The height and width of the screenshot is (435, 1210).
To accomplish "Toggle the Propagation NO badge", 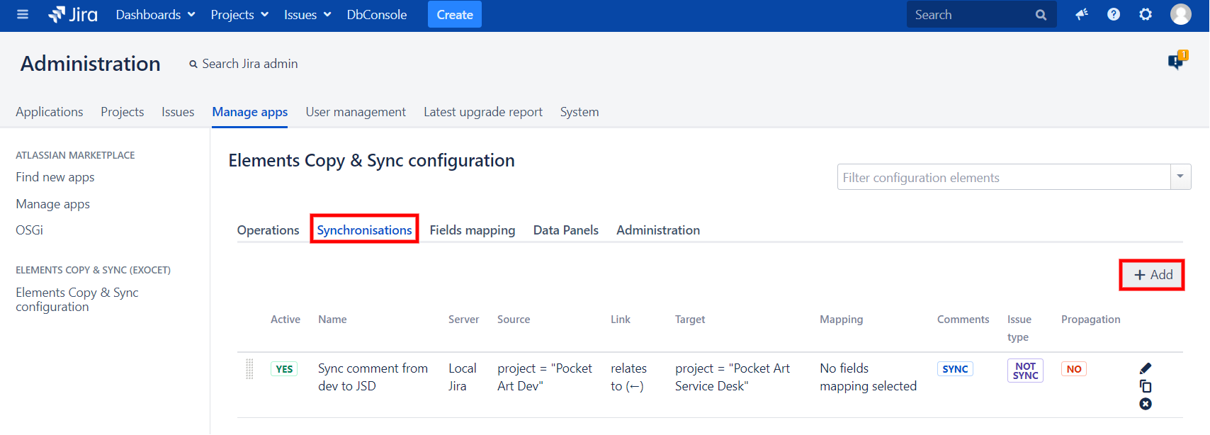I will point(1074,369).
